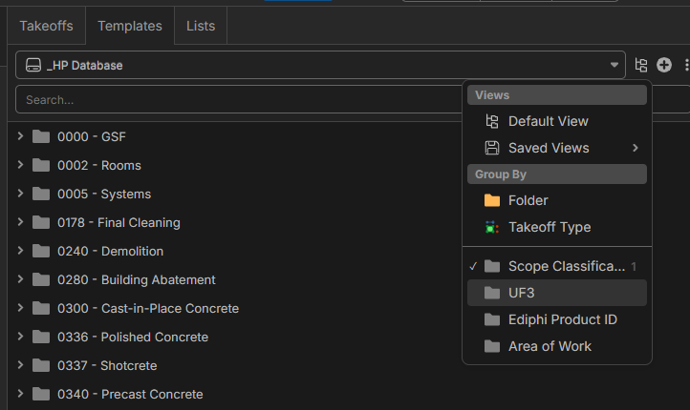Open the _HP Database dropdown
This screenshot has width=690, height=410.
pyautogui.click(x=320, y=66)
